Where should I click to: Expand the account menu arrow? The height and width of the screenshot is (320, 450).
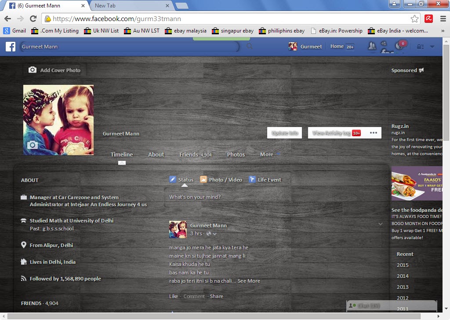(x=432, y=47)
